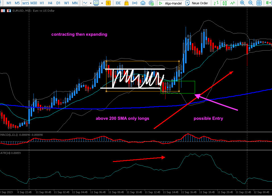Set chart to line chart display

(x=233, y=3)
